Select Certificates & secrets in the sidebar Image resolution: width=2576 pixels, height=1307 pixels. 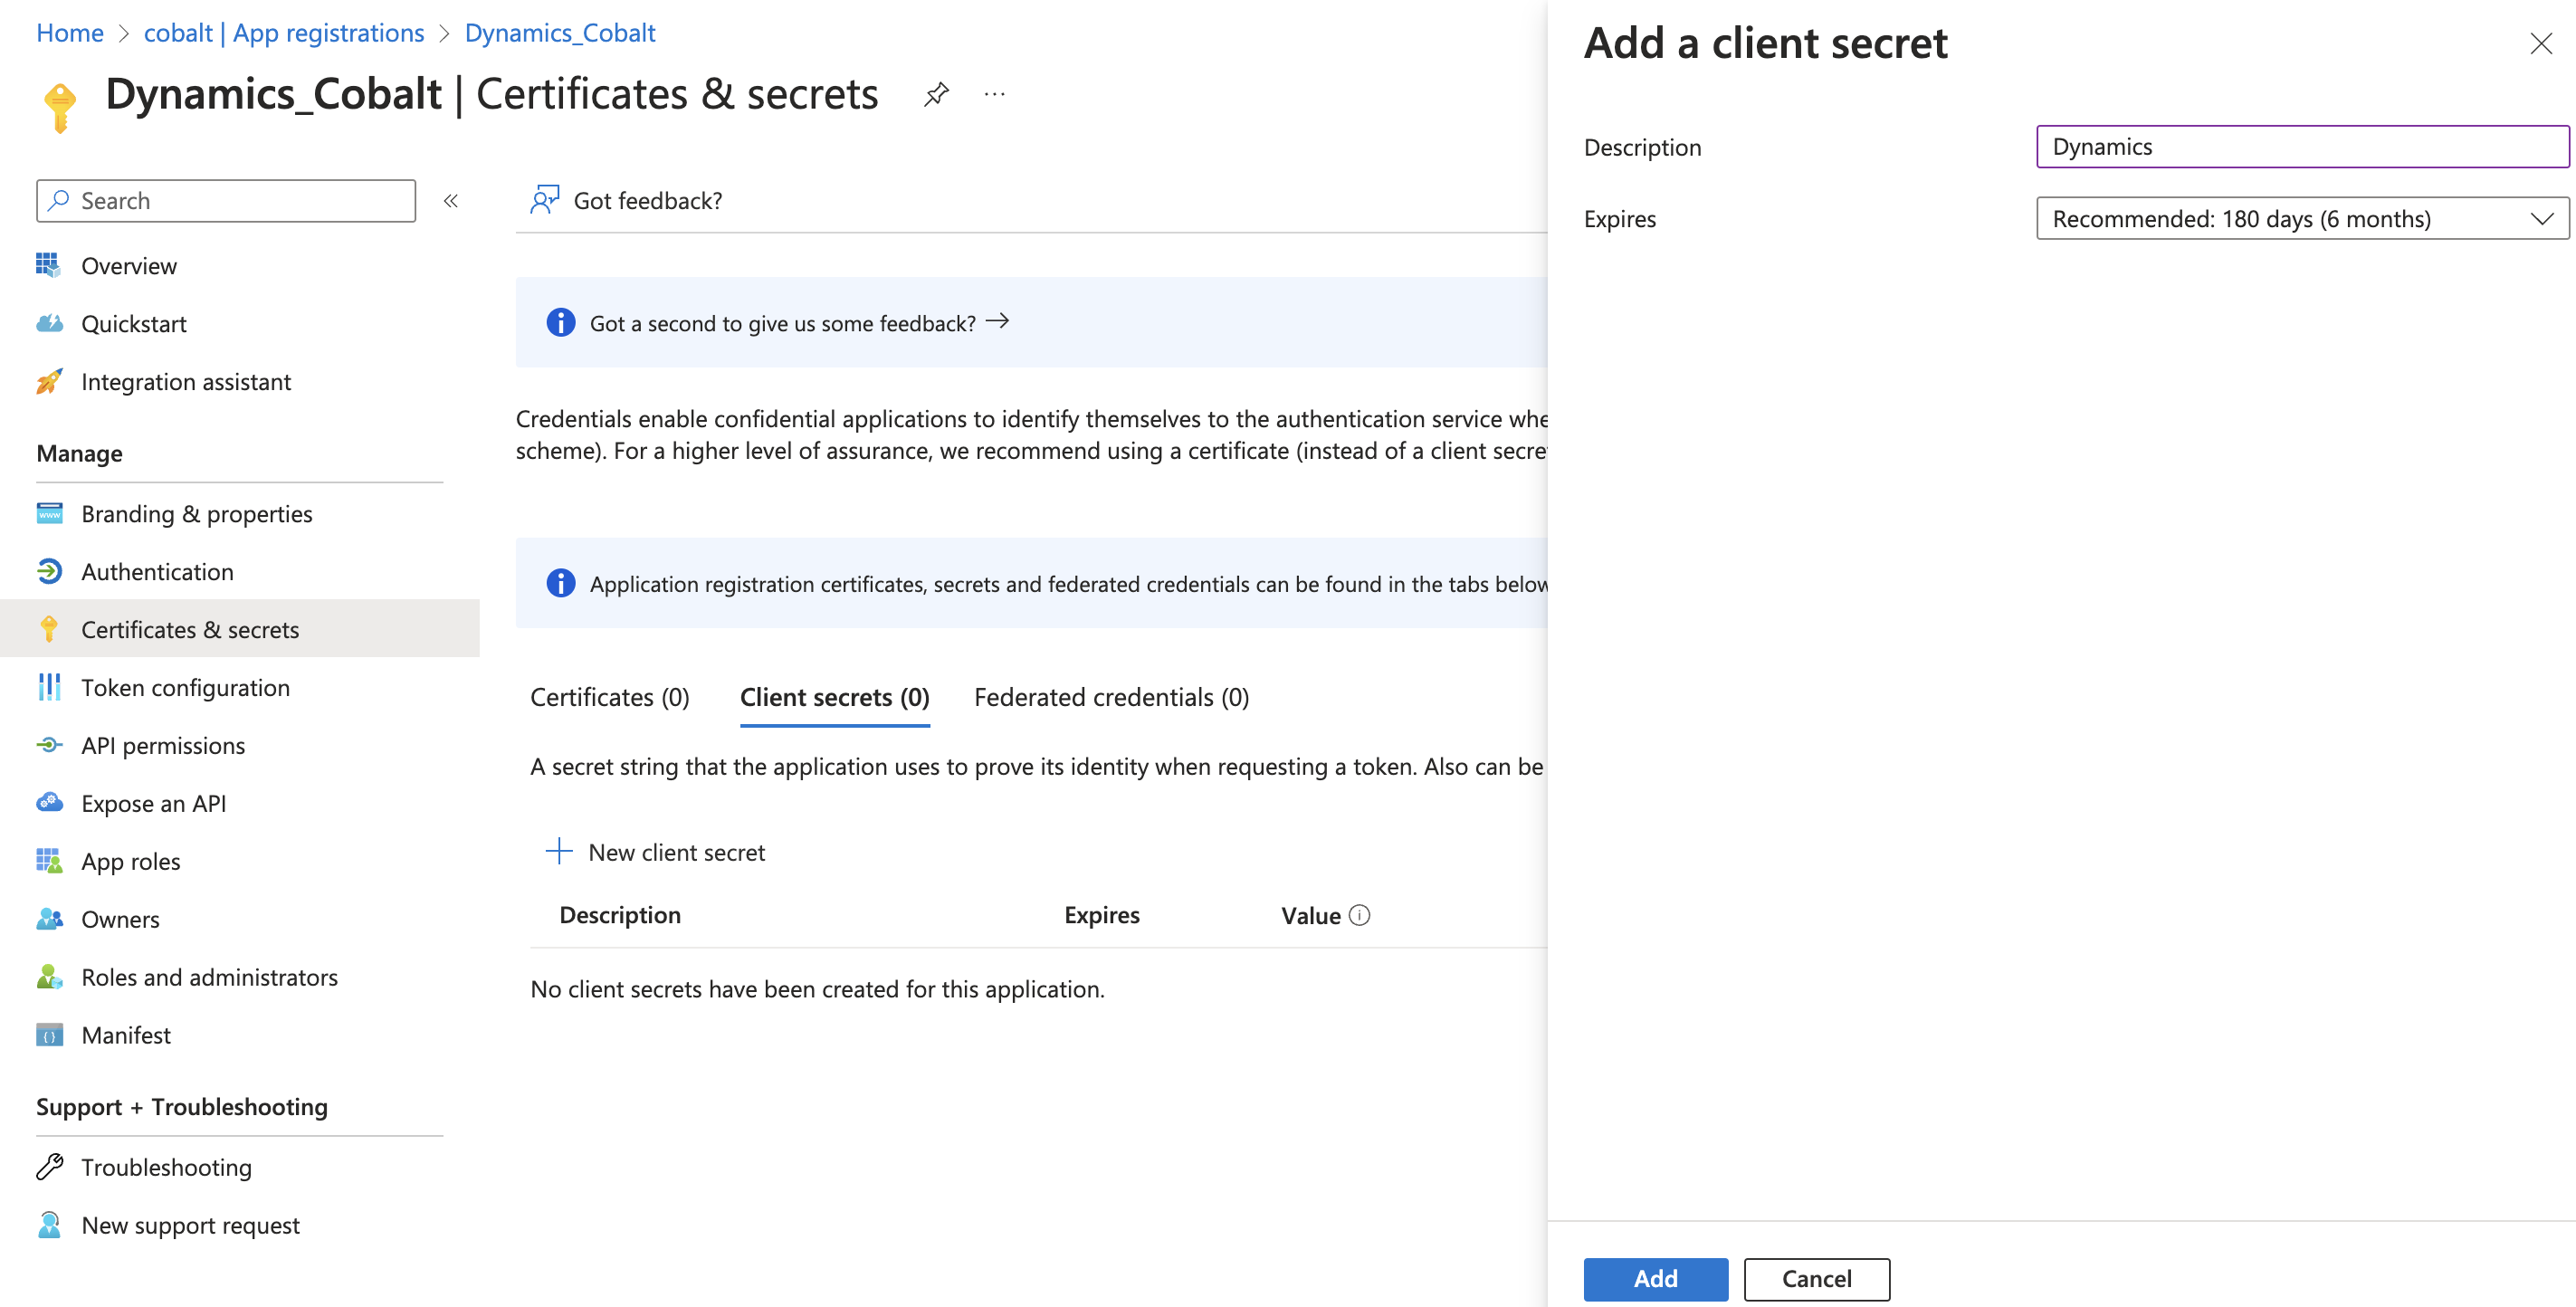tap(190, 629)
